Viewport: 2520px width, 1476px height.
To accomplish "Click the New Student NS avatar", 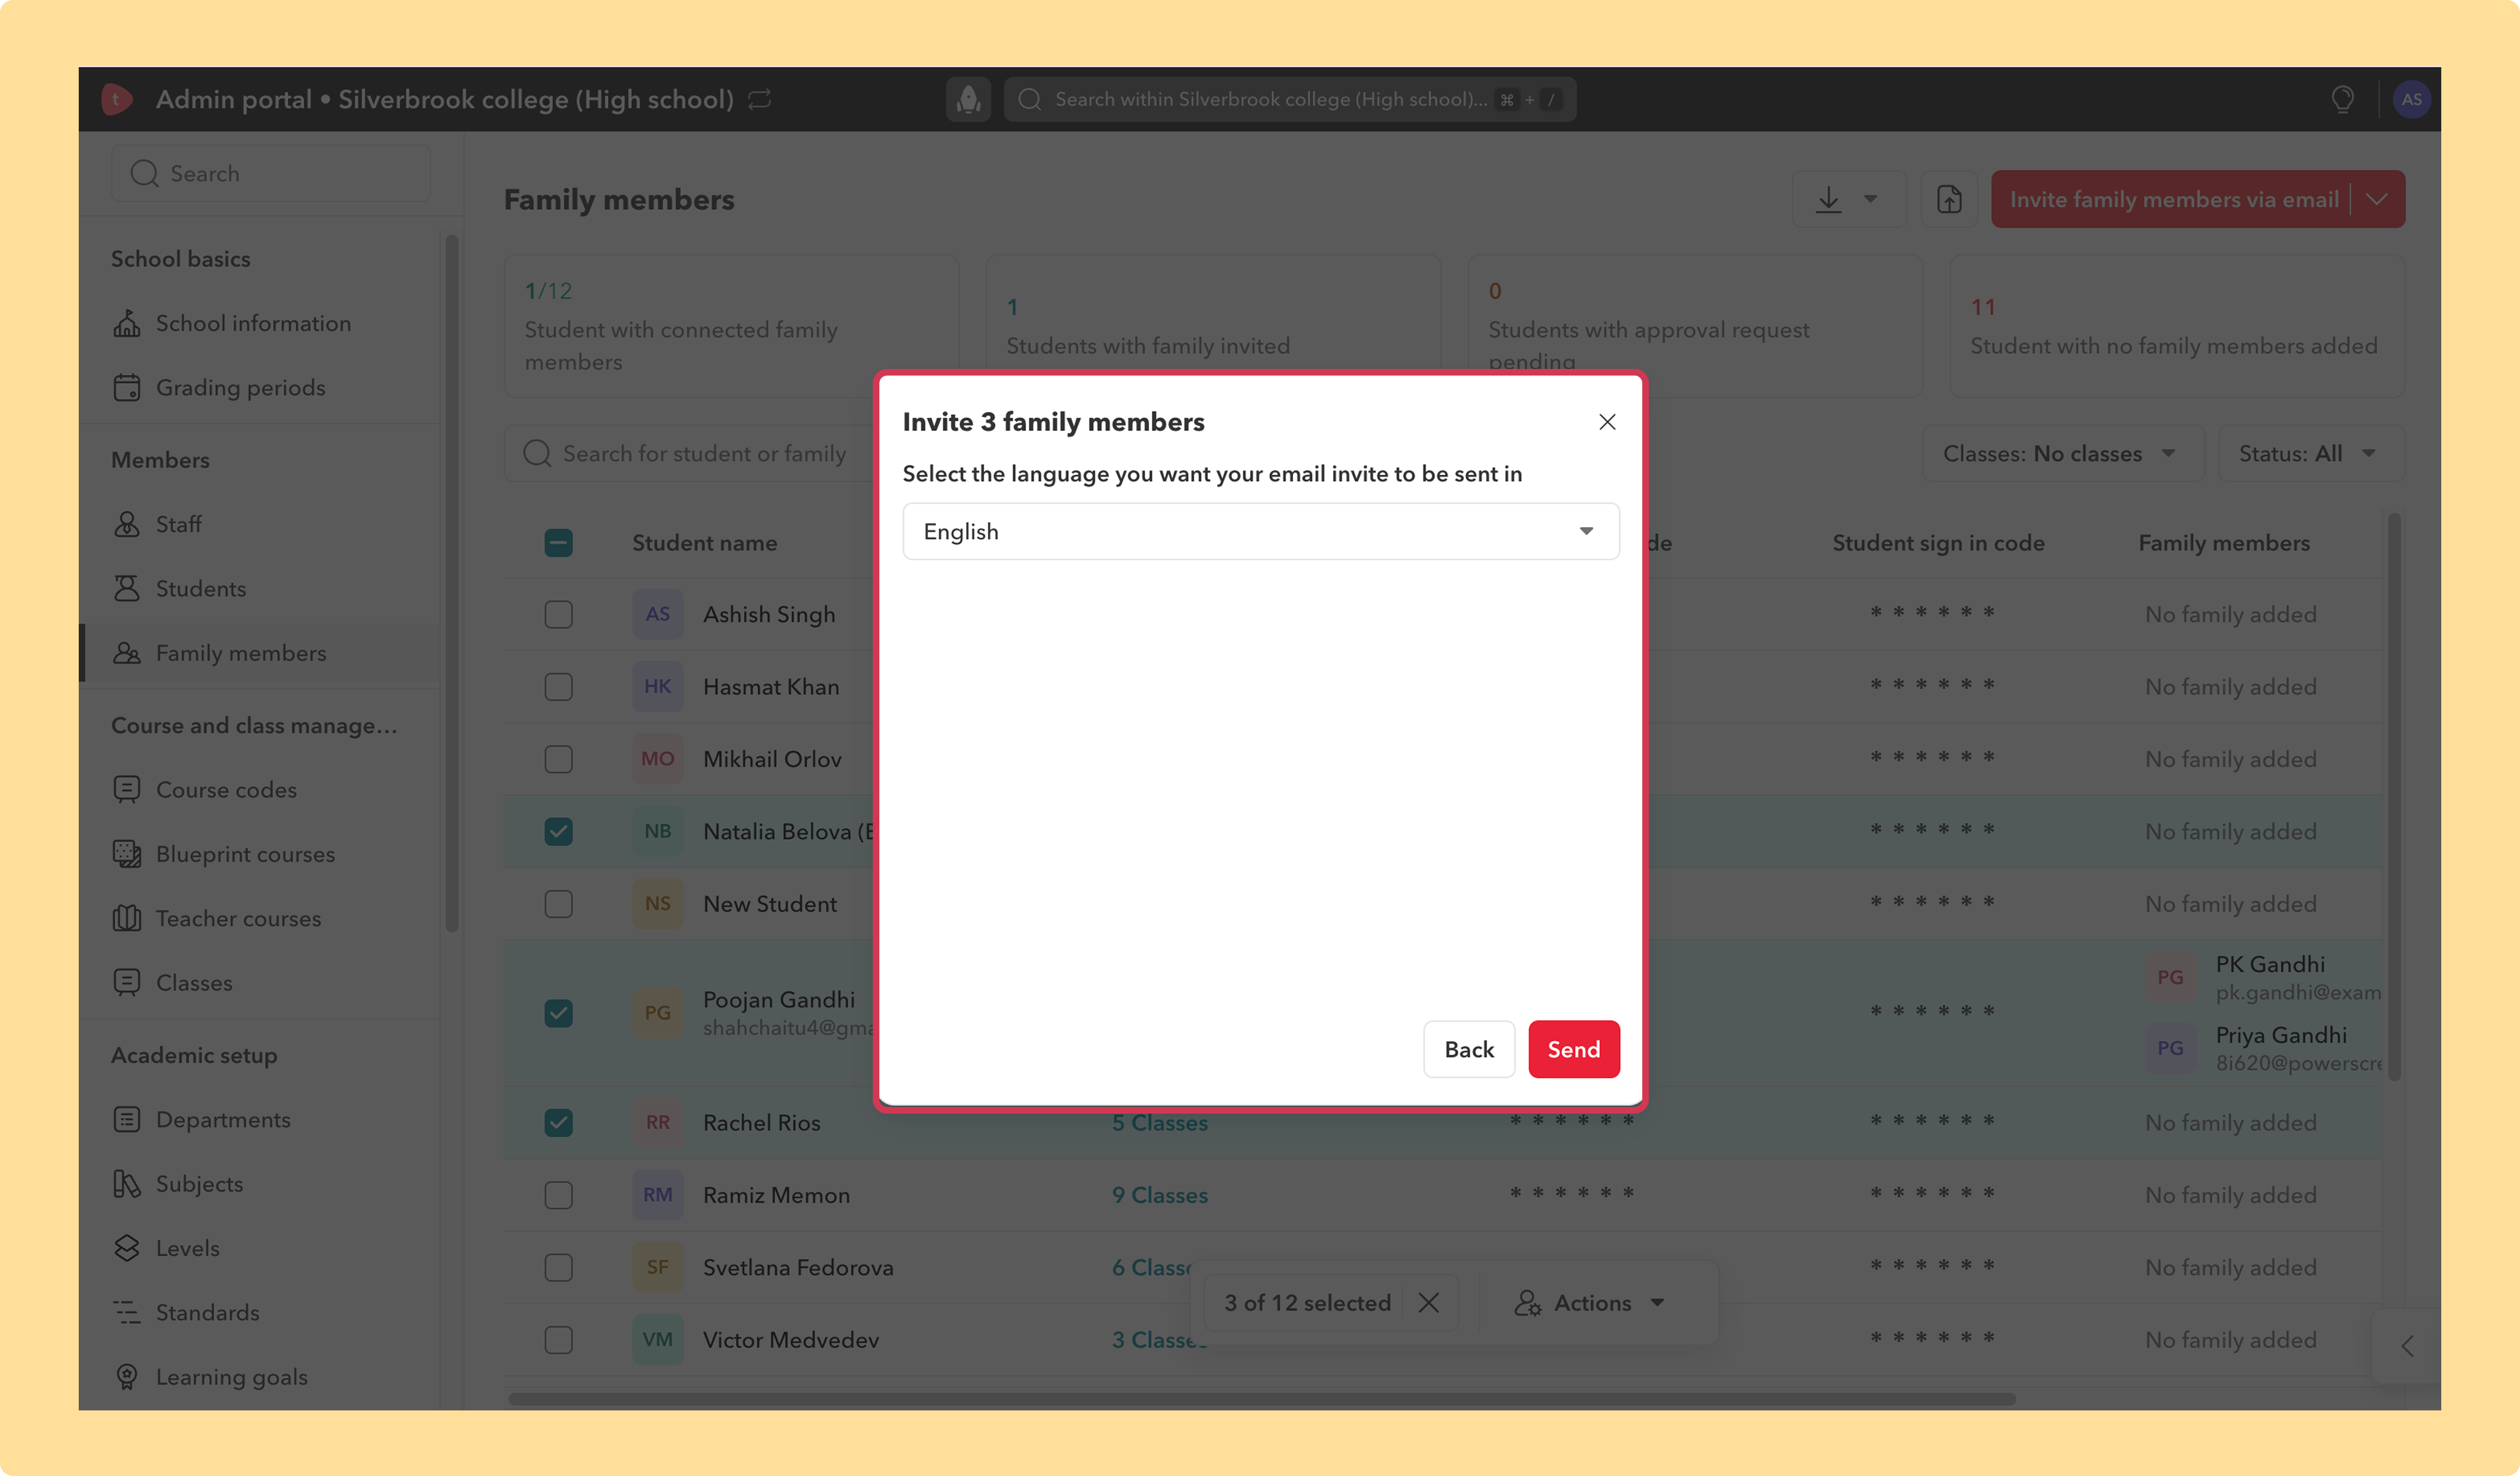I will click(657, 903).
